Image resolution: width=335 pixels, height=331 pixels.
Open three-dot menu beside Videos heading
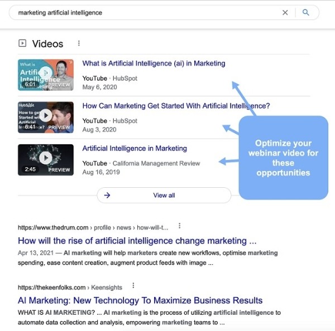click(x=79, y=43)
